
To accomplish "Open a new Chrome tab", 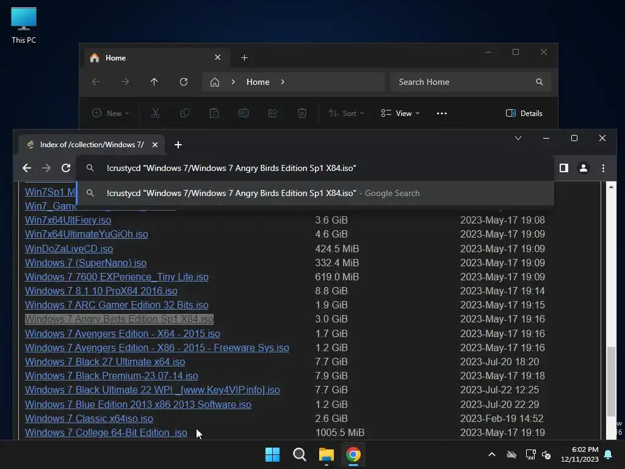I will point(178,145).
